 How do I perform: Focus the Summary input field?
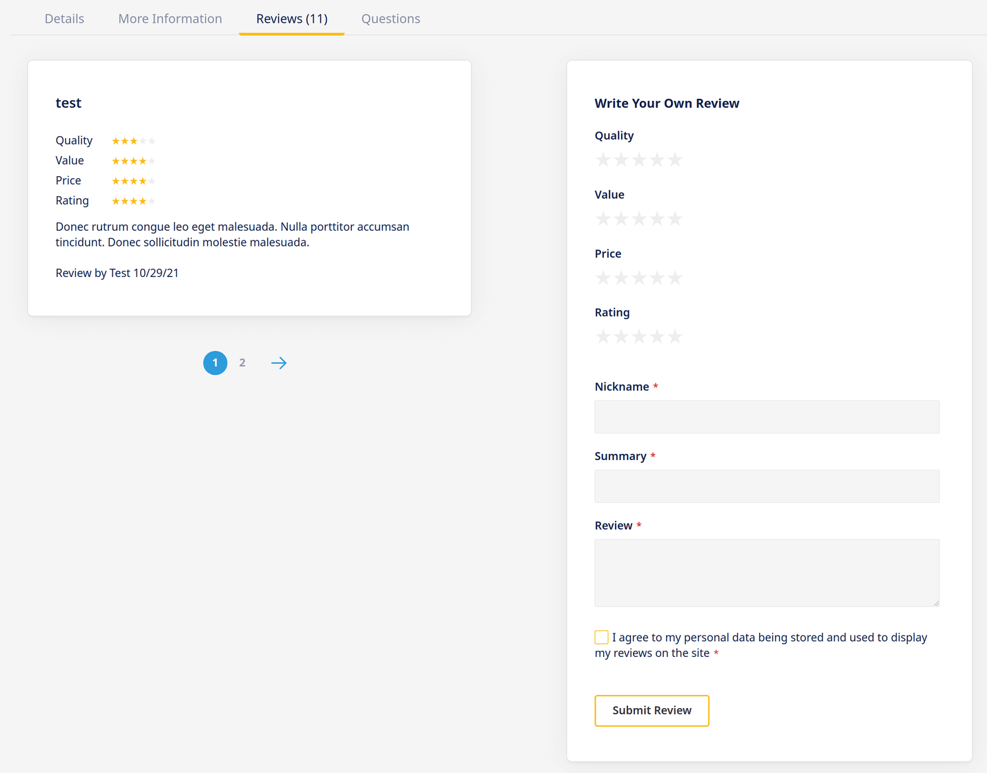click(767, 486)
